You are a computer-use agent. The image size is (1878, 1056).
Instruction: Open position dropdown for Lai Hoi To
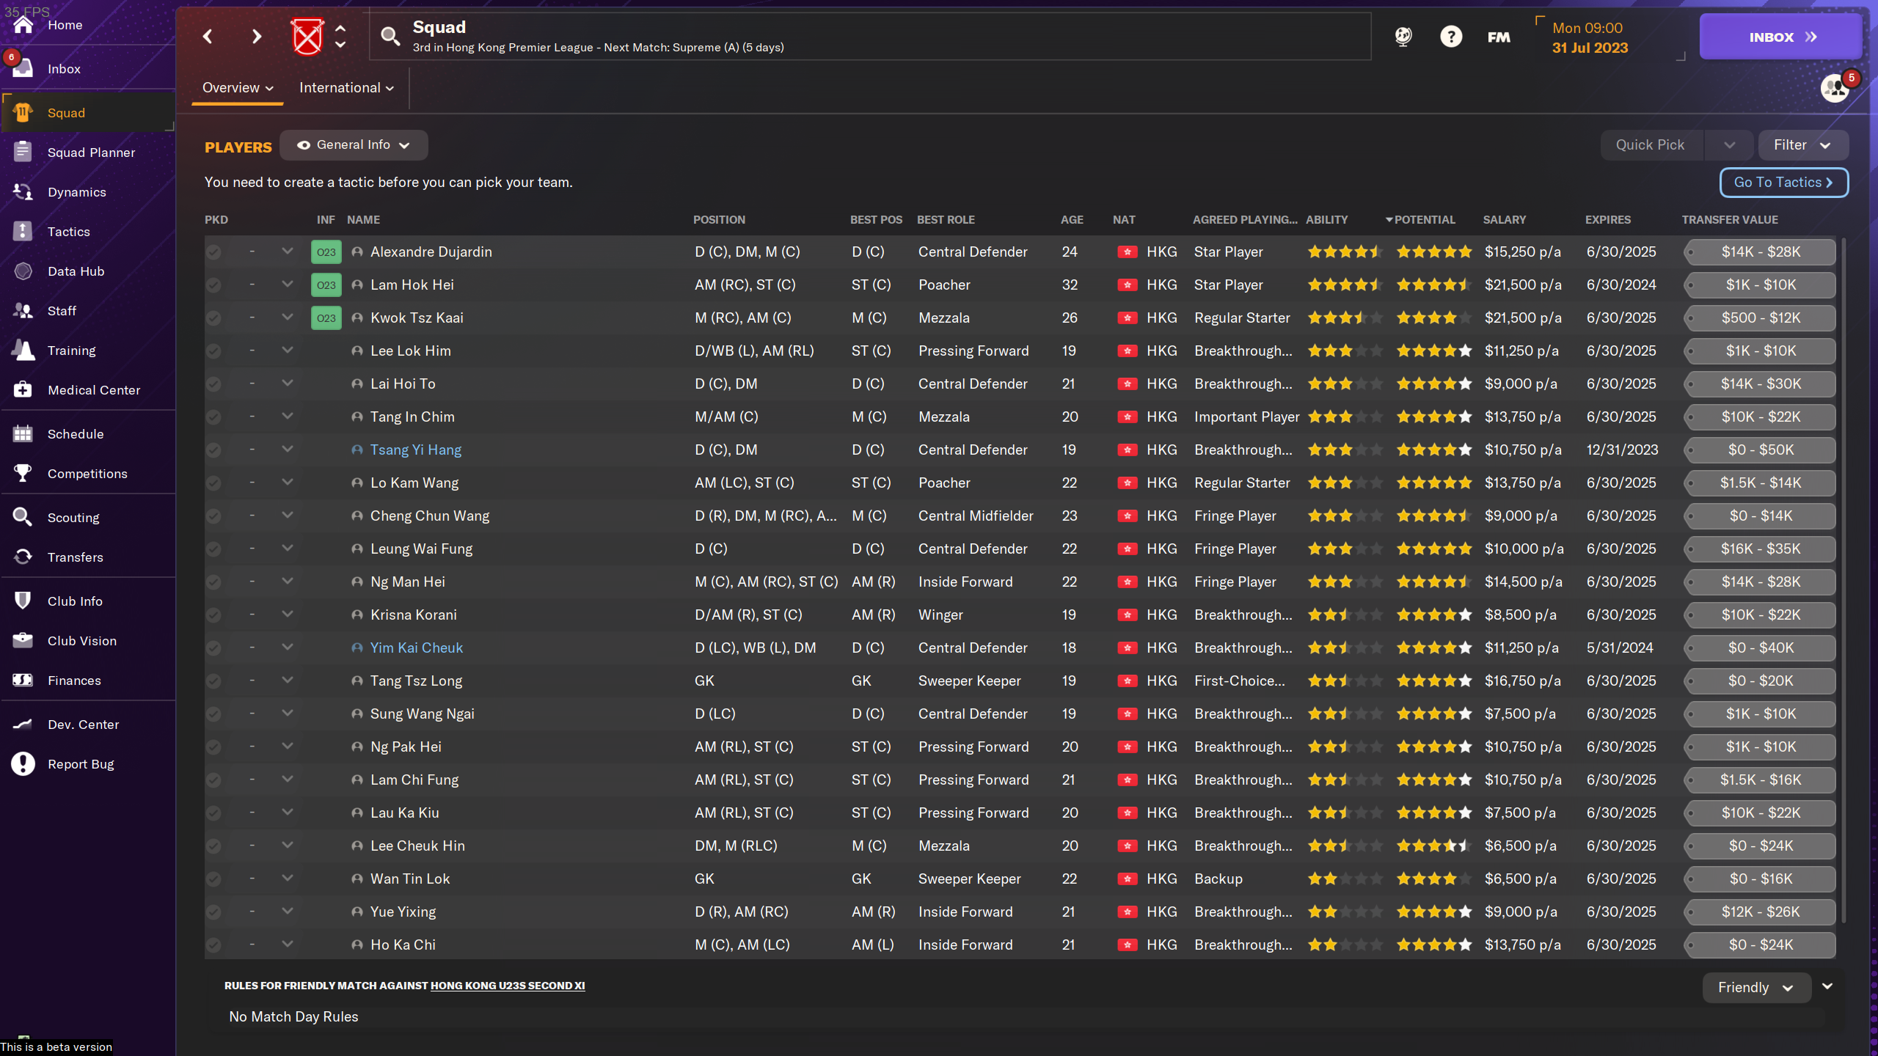(288, 383)
